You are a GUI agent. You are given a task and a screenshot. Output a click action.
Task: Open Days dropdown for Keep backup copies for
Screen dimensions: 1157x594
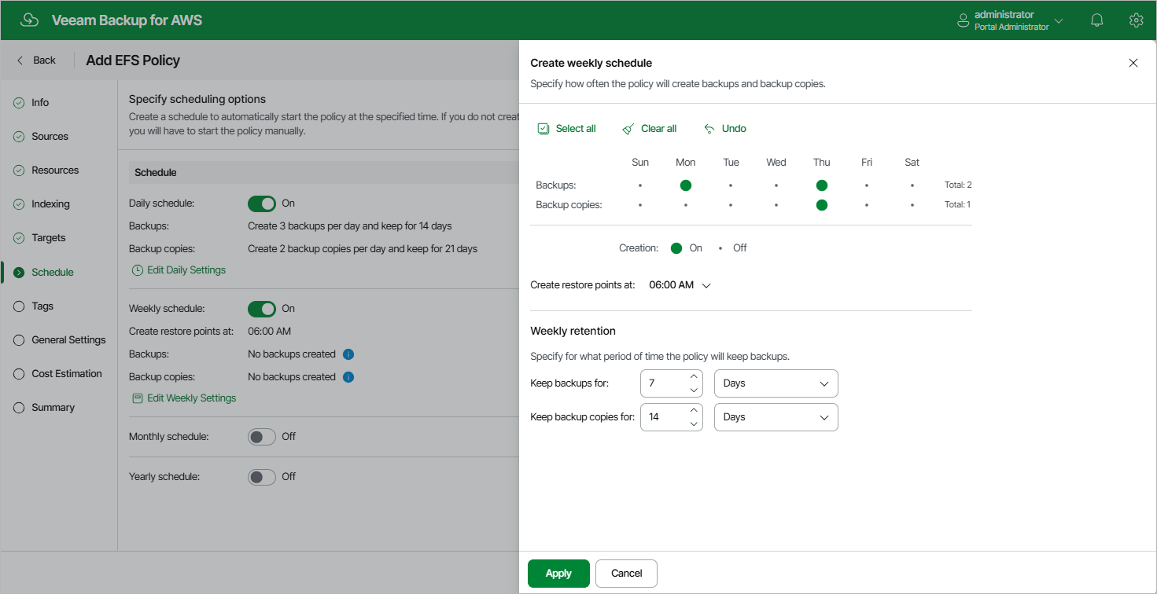coord(776,417)
